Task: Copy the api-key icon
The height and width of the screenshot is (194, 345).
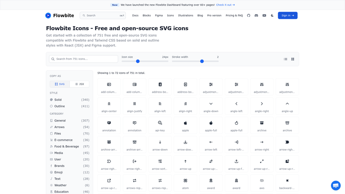Action: click(x=160, y=125)
